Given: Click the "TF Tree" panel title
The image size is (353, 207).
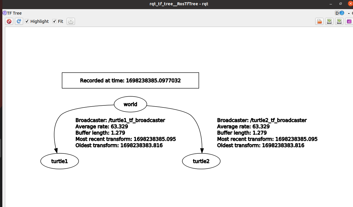Looking at the screenshot, I should [x=14, y=13].
